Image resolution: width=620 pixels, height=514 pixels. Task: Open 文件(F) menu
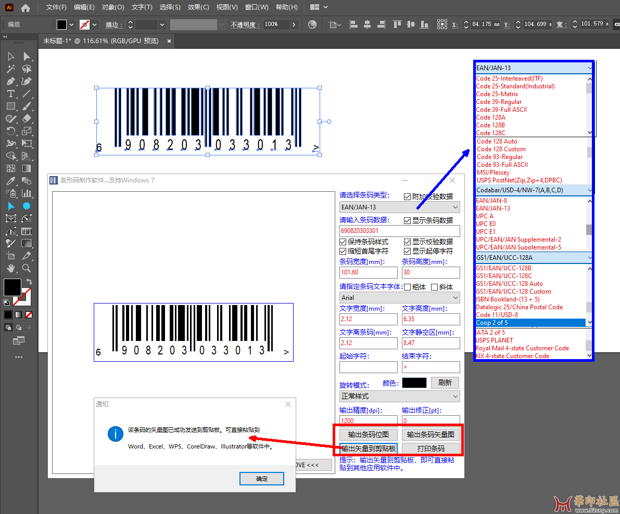(x=56, y=7)
